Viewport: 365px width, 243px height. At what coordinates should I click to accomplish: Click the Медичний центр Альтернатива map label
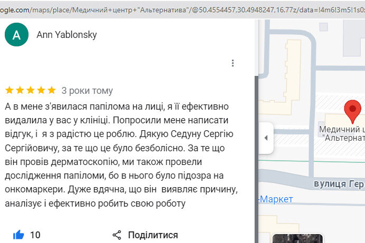pyautogui.click(x=342, y=133)
